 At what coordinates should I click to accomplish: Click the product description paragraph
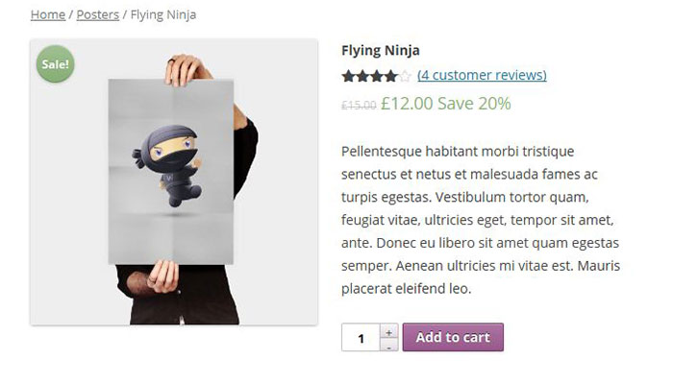(481, 219)
